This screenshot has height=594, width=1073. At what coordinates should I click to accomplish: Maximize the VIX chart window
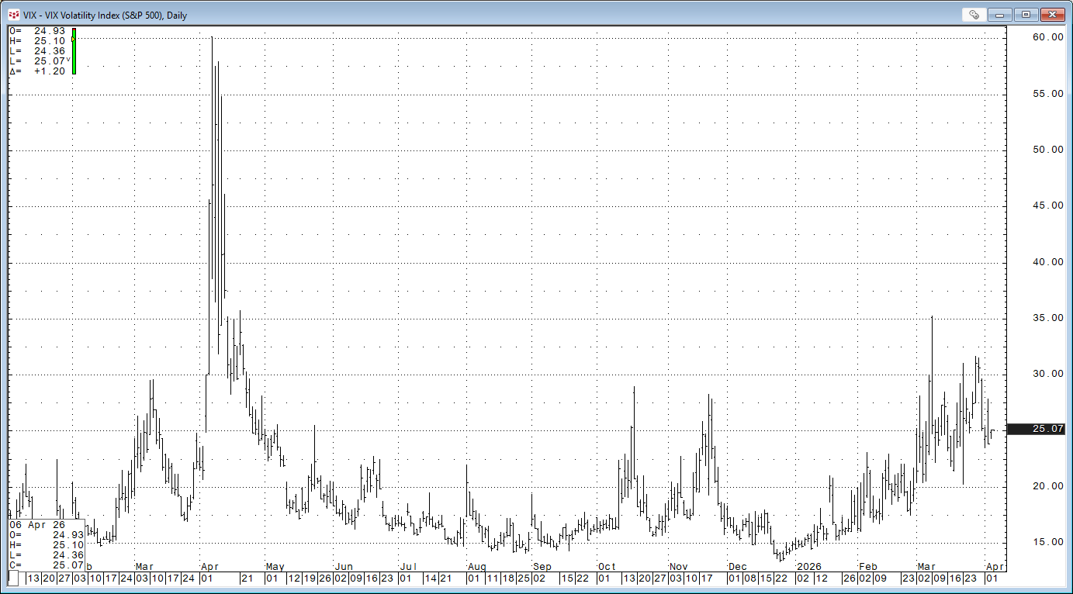pos(1026,15)
